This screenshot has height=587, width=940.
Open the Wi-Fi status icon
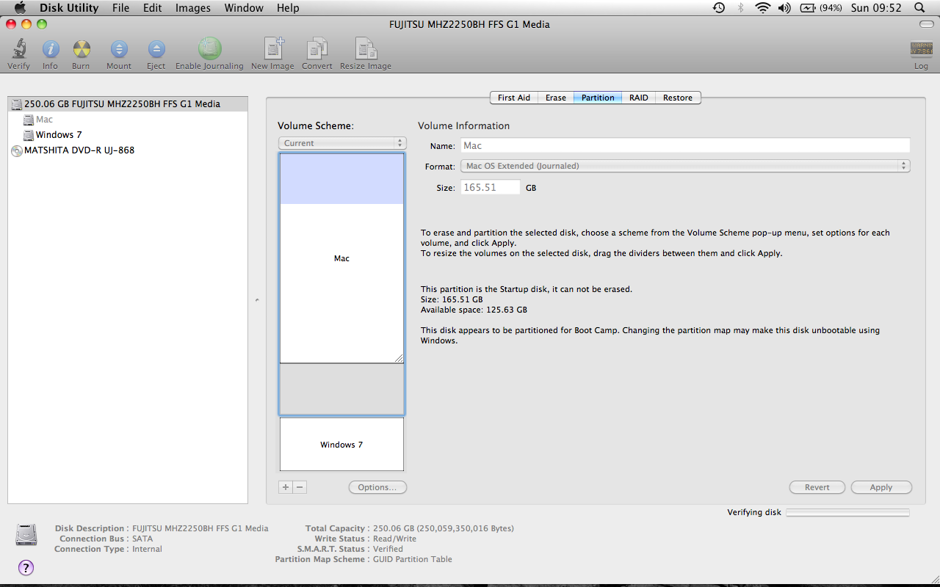(x=762, y=8)
